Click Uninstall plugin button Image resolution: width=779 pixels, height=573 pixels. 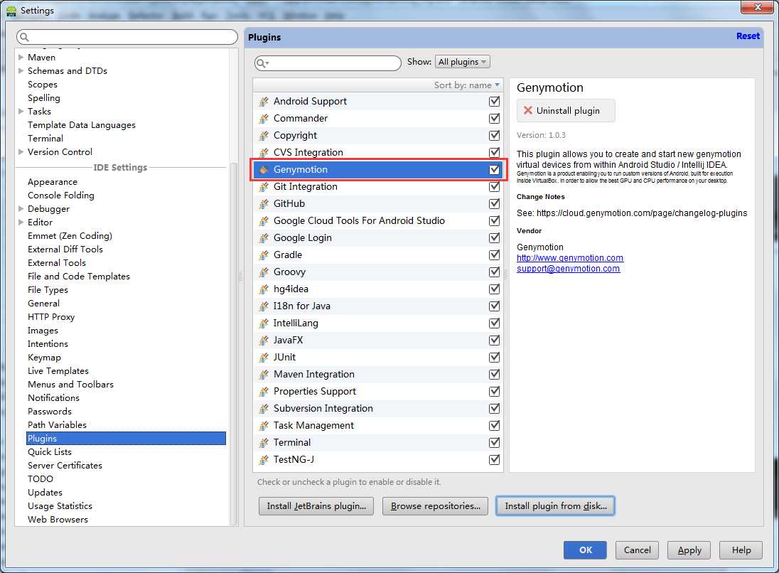click(x=566, y=110)
